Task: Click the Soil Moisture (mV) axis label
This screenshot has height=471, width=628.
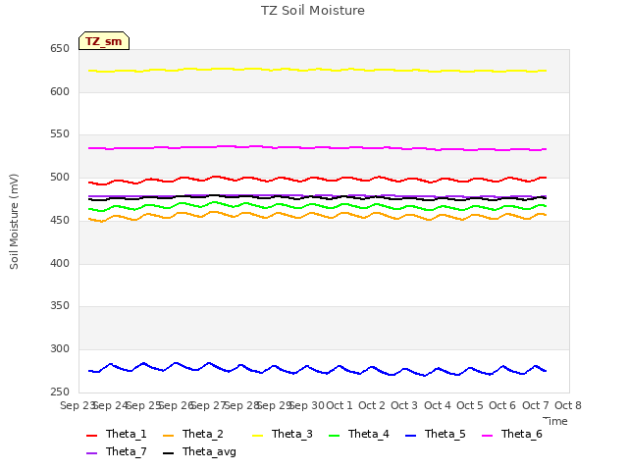Action: click(14, 222)
